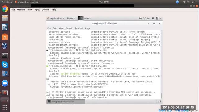Open the Files manager in the dock

(5, 18)
